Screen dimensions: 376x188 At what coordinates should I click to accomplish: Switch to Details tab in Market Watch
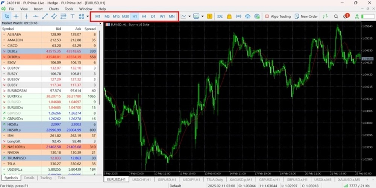point(29,178)
